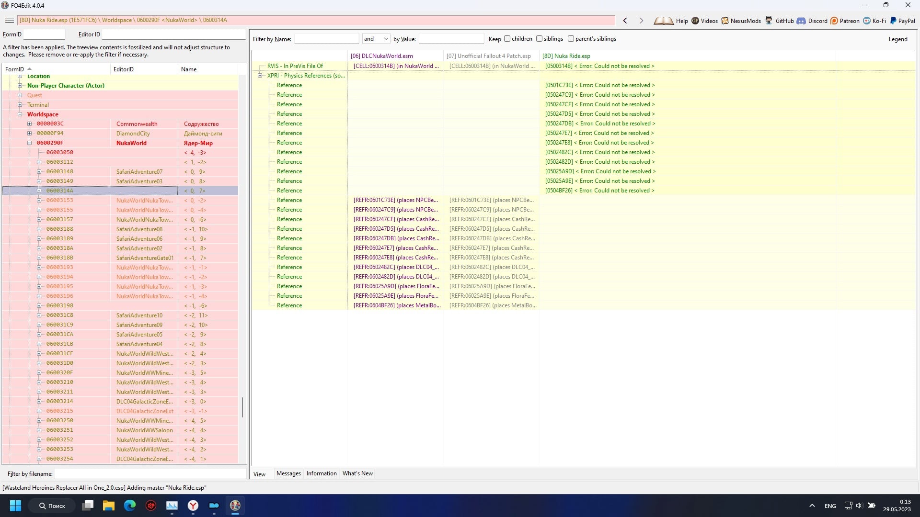Open the GitHub toolbar link

tap(780, 21)
